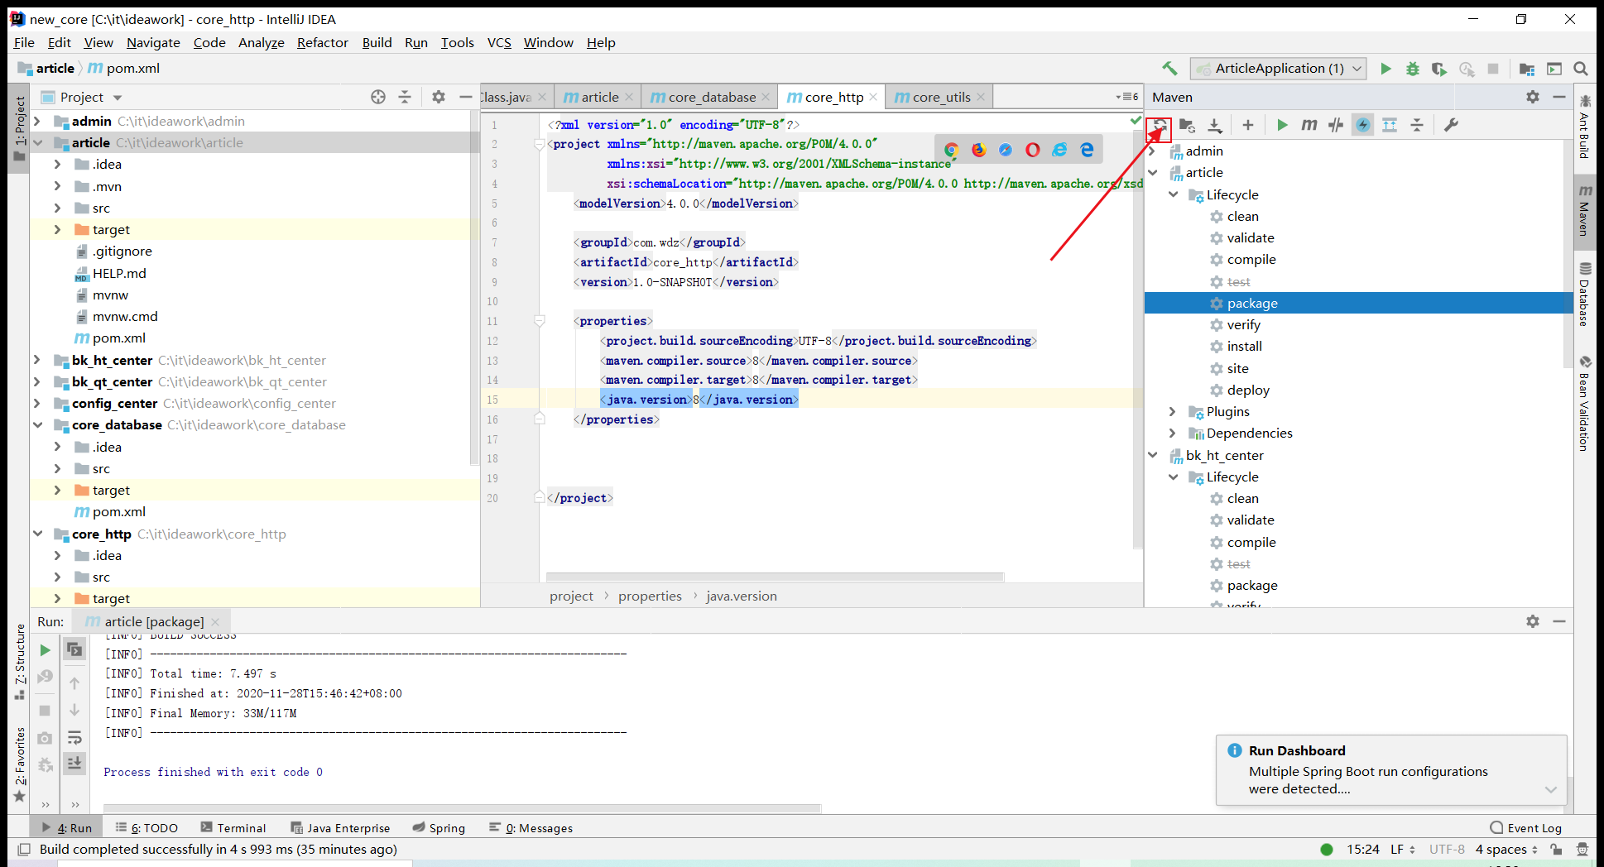
Task: Hide the Maven tool window
Action: 1559,97
